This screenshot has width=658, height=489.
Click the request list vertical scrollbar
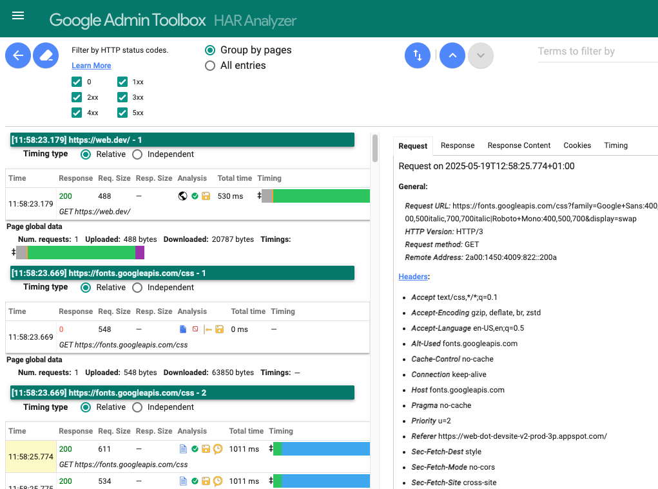pos(375,148)
